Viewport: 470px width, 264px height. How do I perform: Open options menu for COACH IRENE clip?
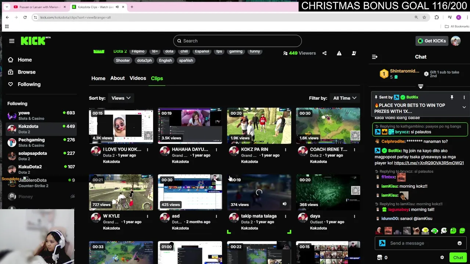click(x=354, y=150)
